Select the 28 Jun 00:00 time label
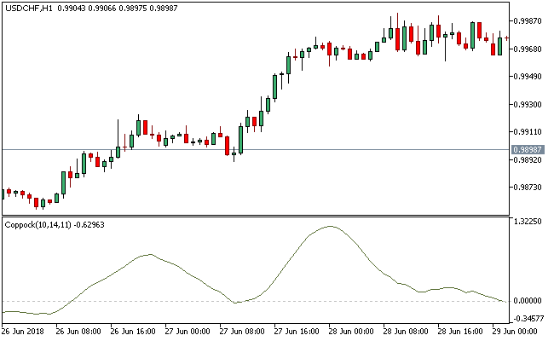The image size is (554, 341). [350, 332]
